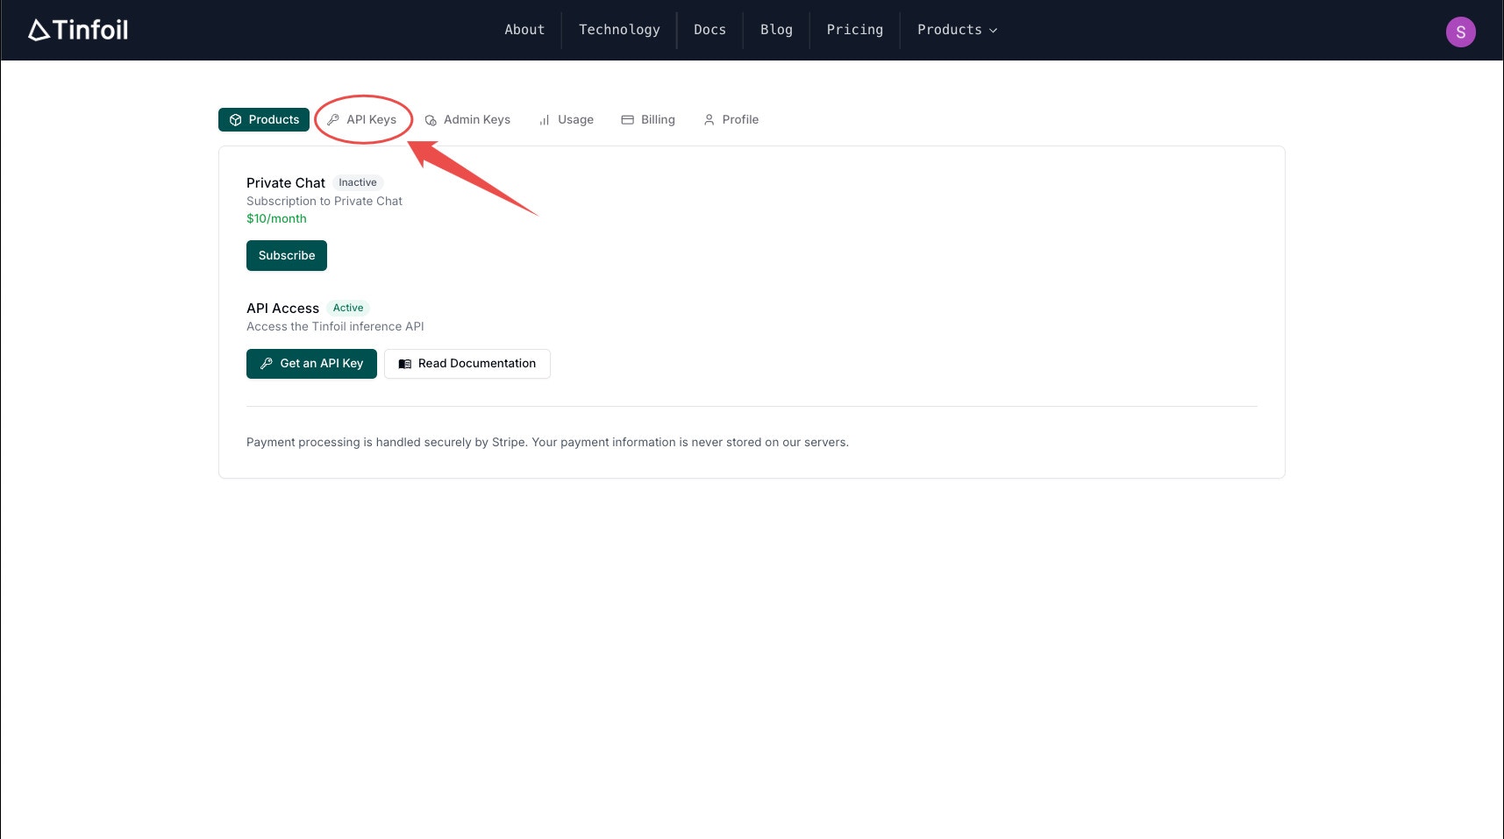Select the Products dashboard tab
This screenshot has width=1504, height=839.
(x=264, y=119)
